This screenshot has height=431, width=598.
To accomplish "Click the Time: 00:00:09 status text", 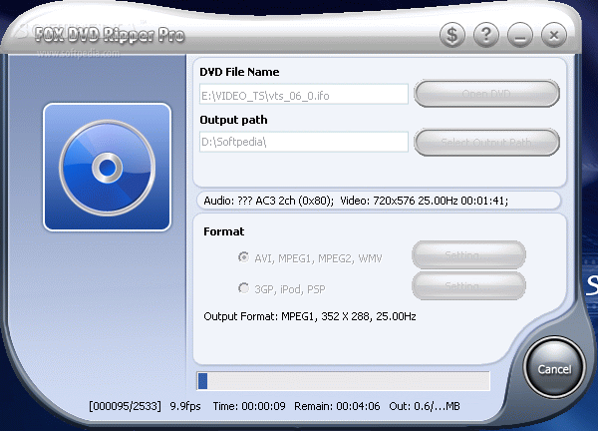I will pyautogui.click(x=249, y=406).
